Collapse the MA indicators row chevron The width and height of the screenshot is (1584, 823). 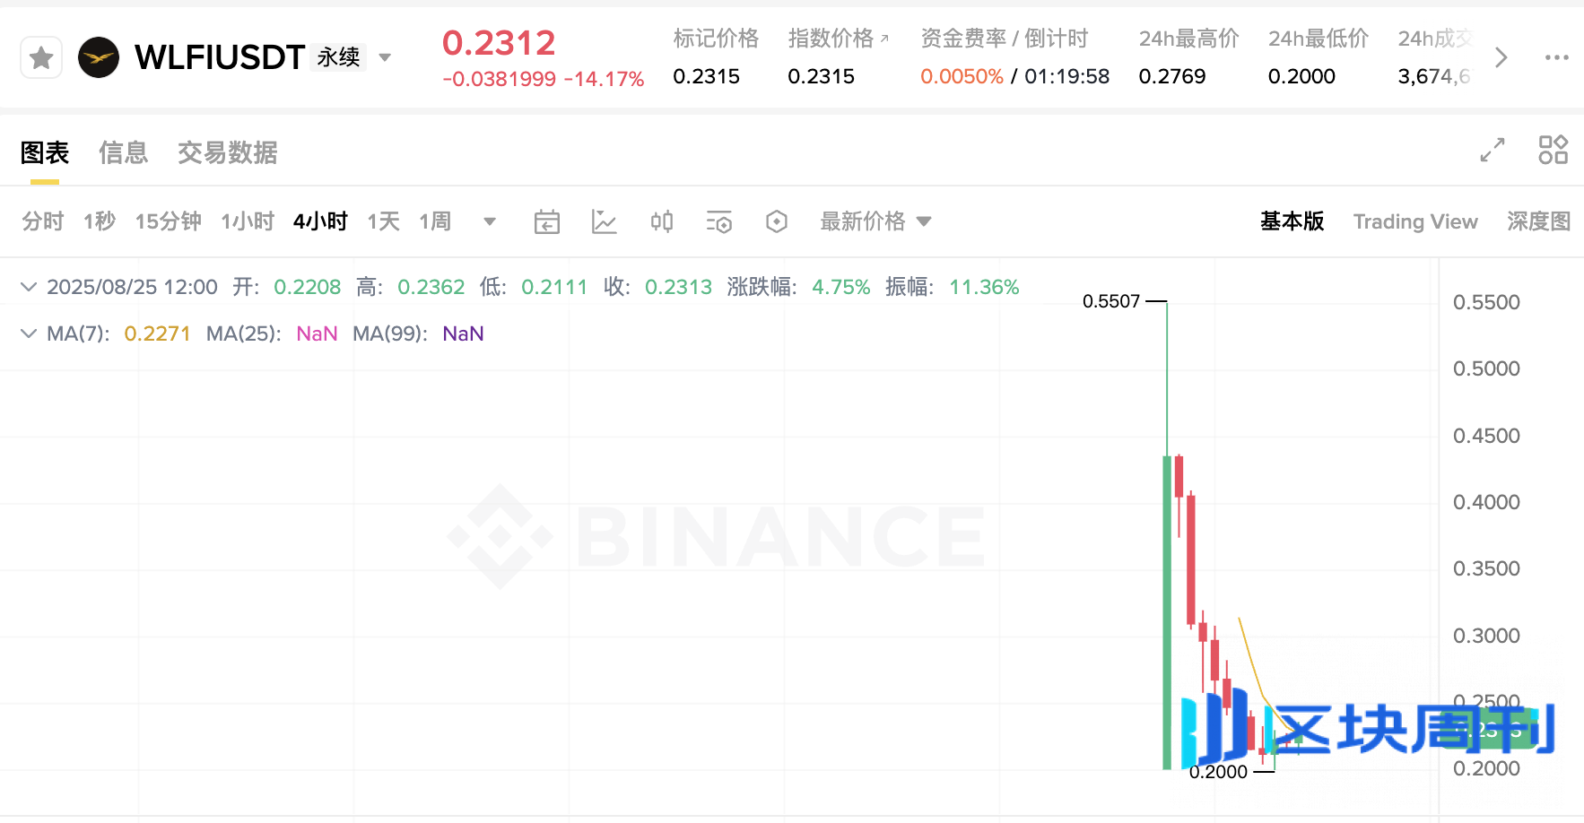(28, 333)
